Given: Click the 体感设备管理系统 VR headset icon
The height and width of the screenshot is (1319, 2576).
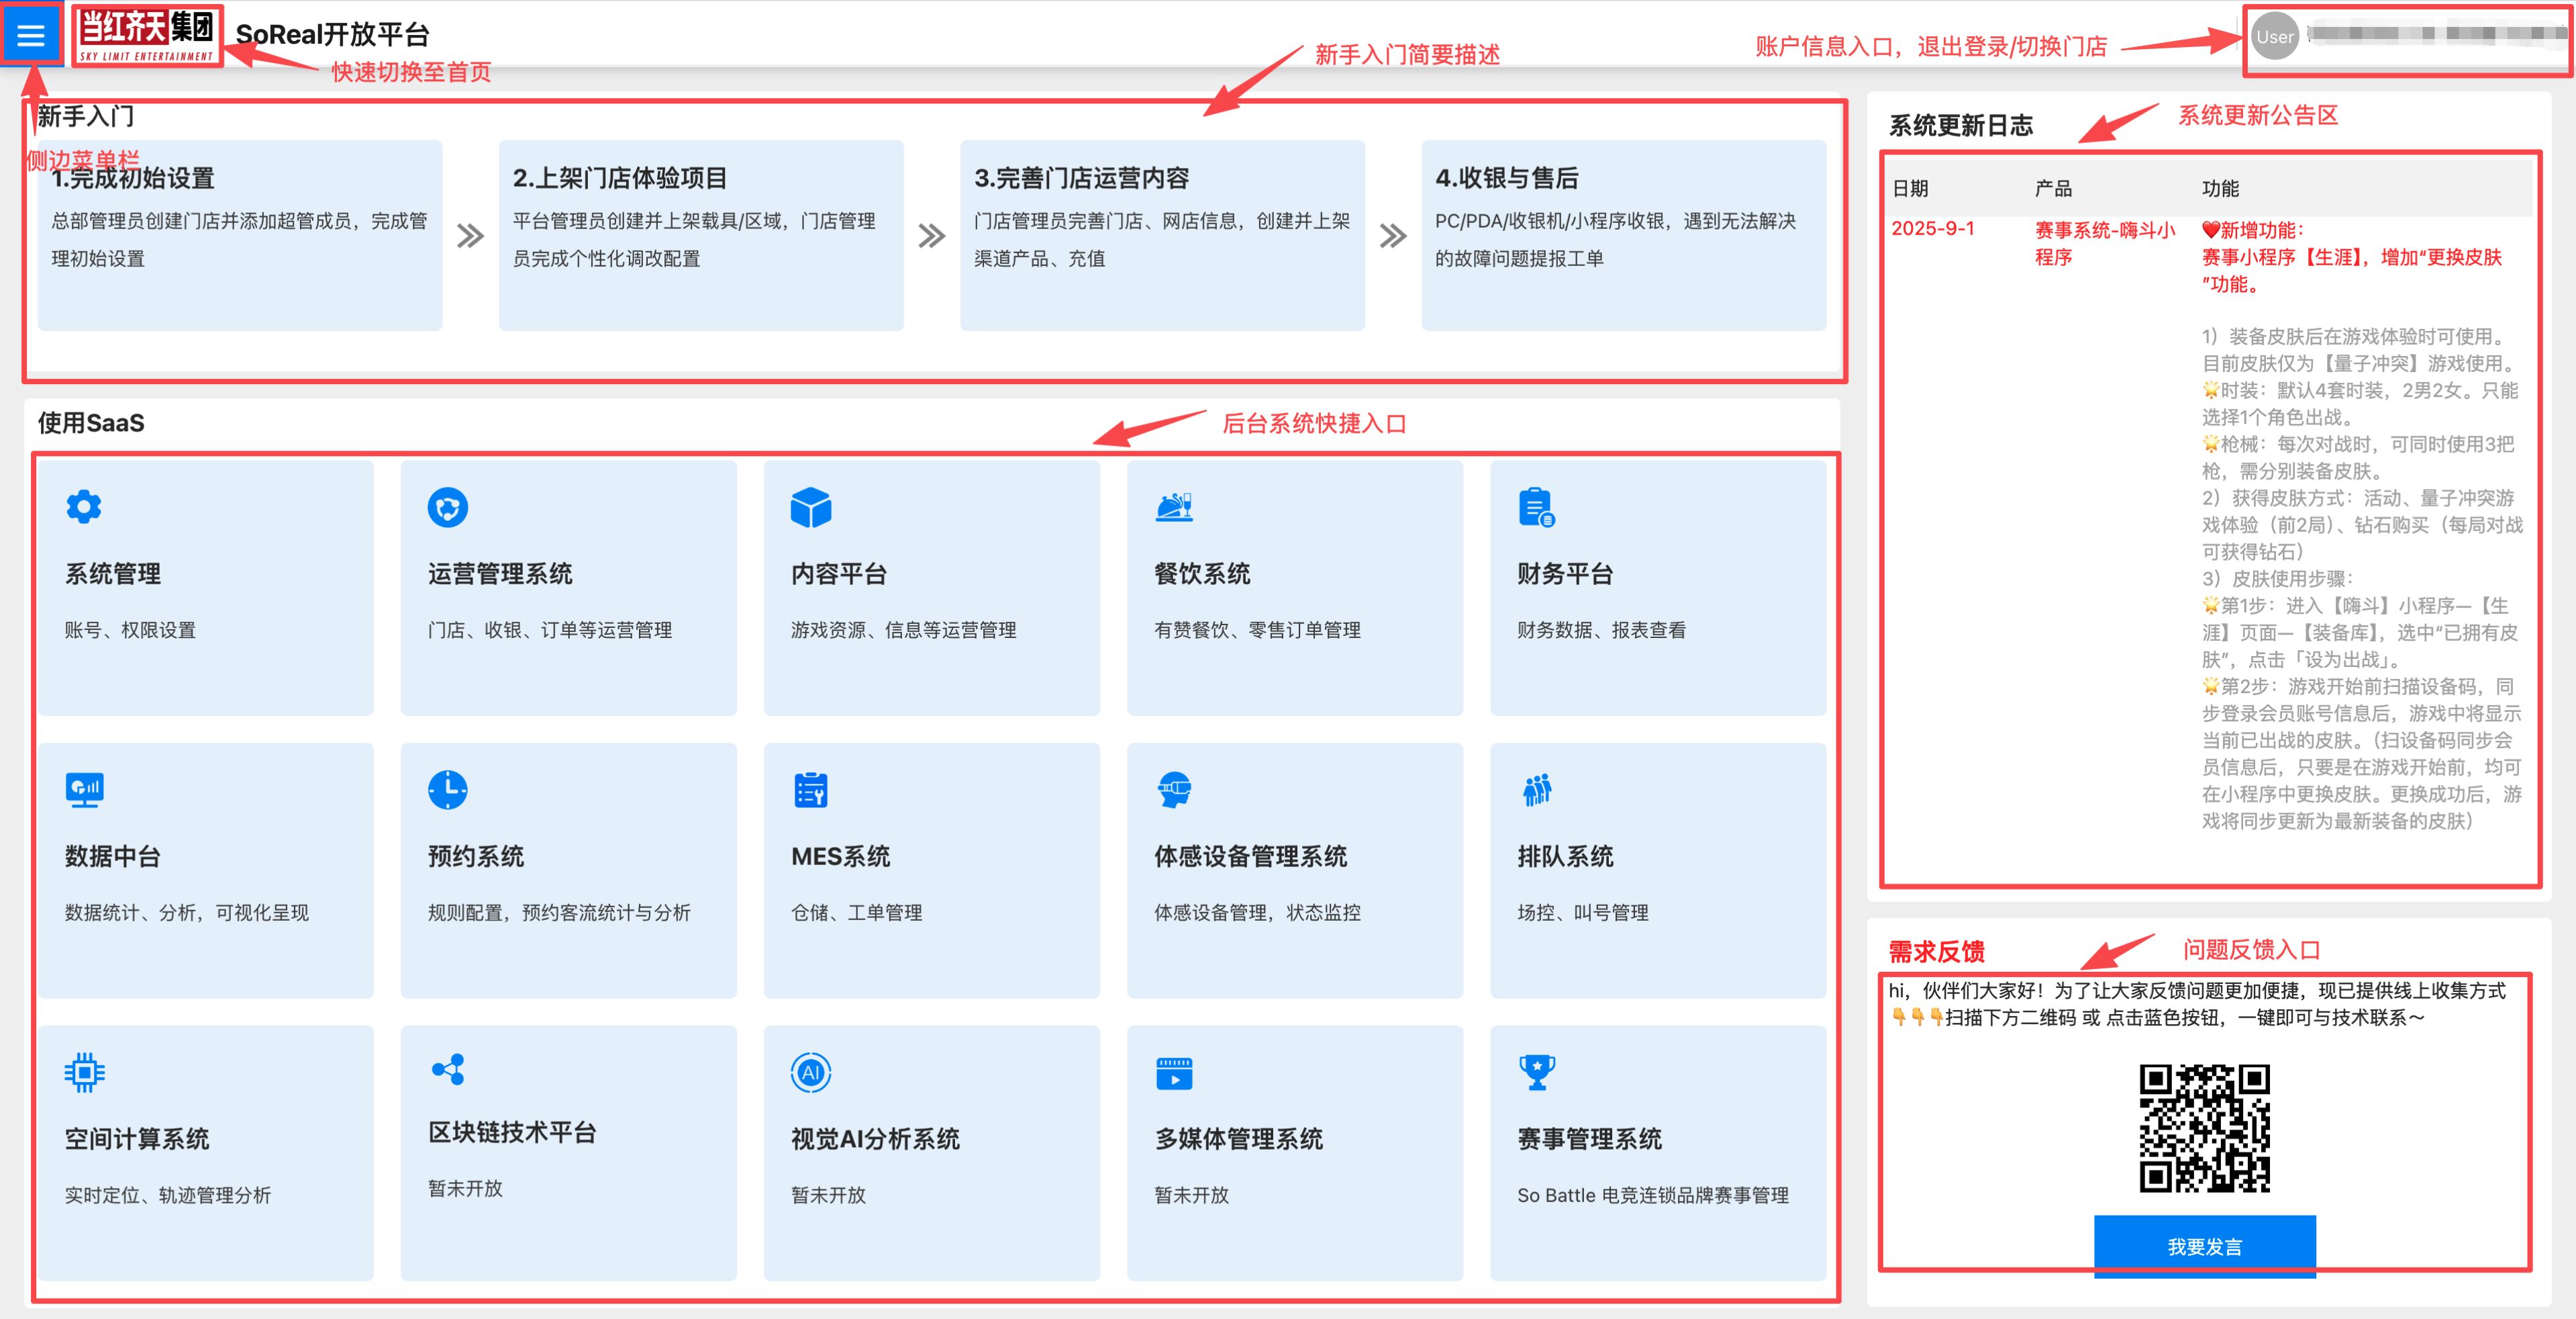Looking at the screenshot, I should [x=1174, y=790].
